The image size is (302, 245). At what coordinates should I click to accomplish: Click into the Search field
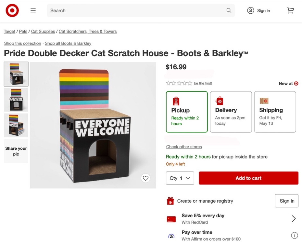136,10
